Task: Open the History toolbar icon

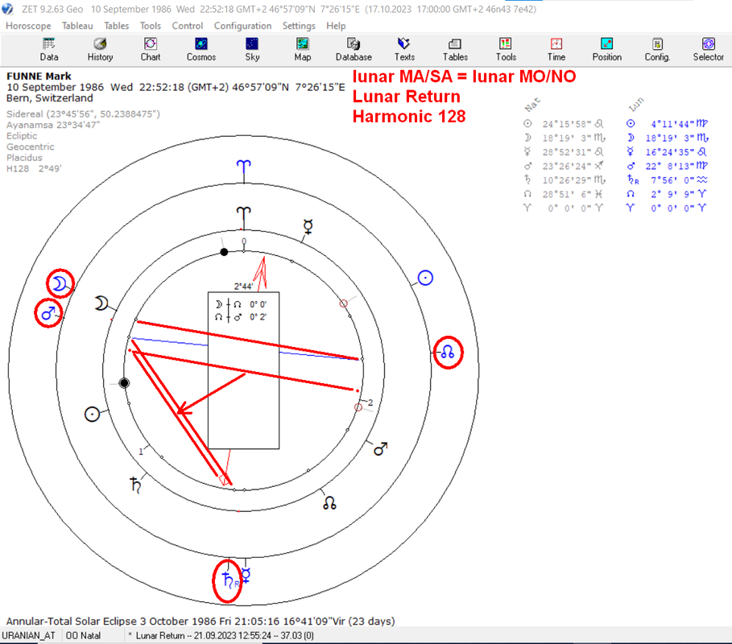Action: pos(100,49)
